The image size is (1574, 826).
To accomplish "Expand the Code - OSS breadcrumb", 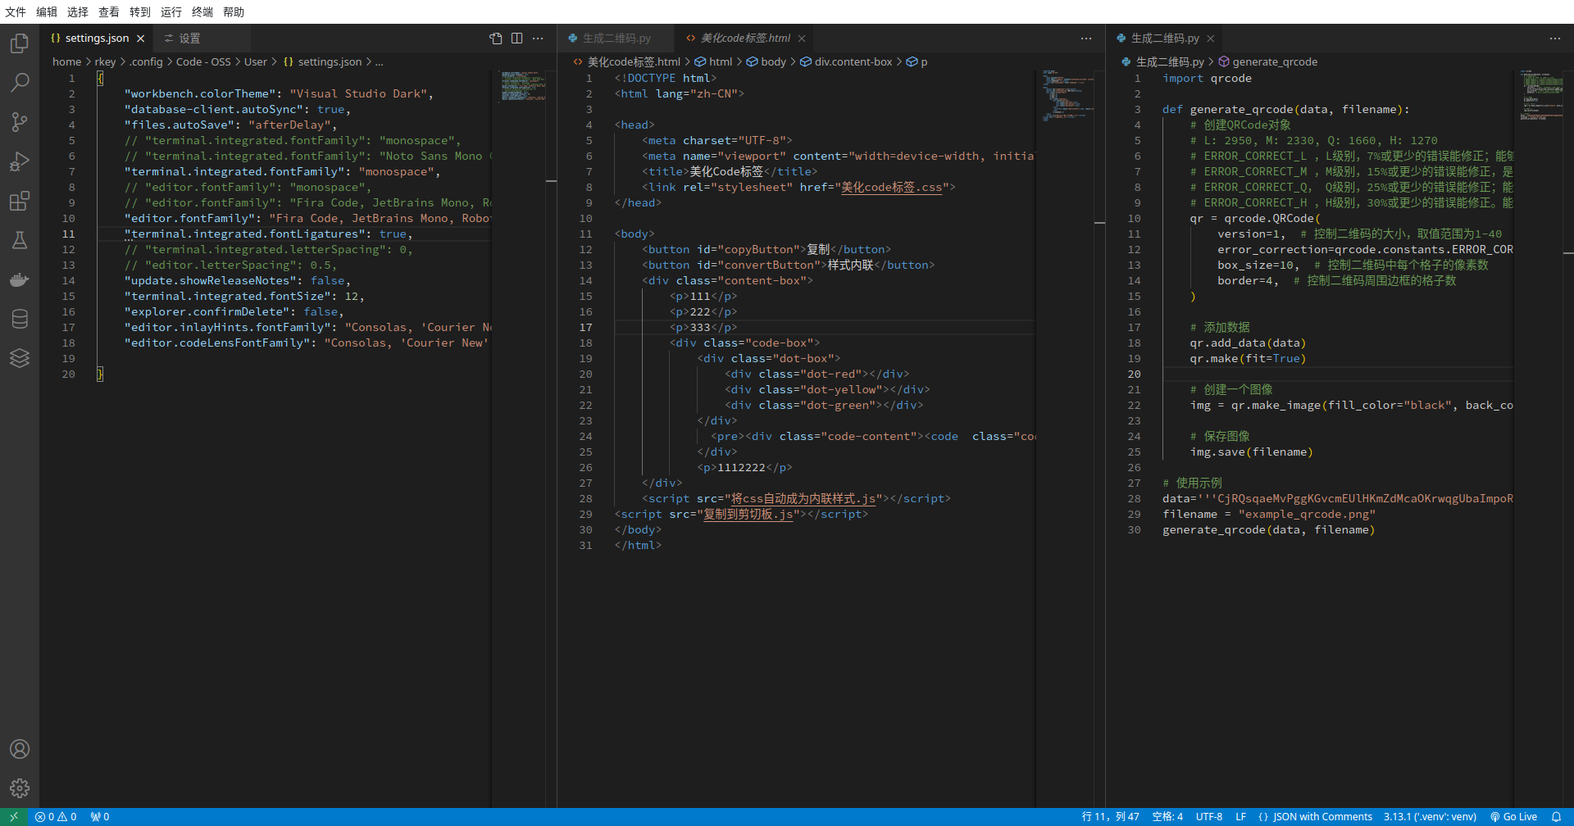I will [203, 62].
